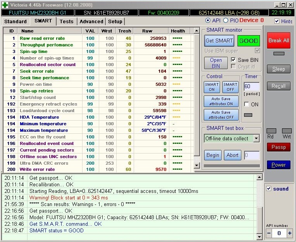The height and width of the screenshot is (242, 296).
Task: Select the API radio button
Action: (x=208, y=20)
